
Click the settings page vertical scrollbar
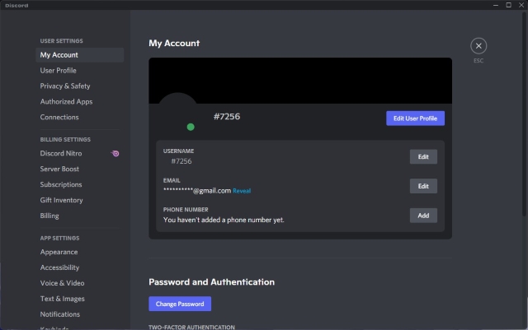coord(525,114)
